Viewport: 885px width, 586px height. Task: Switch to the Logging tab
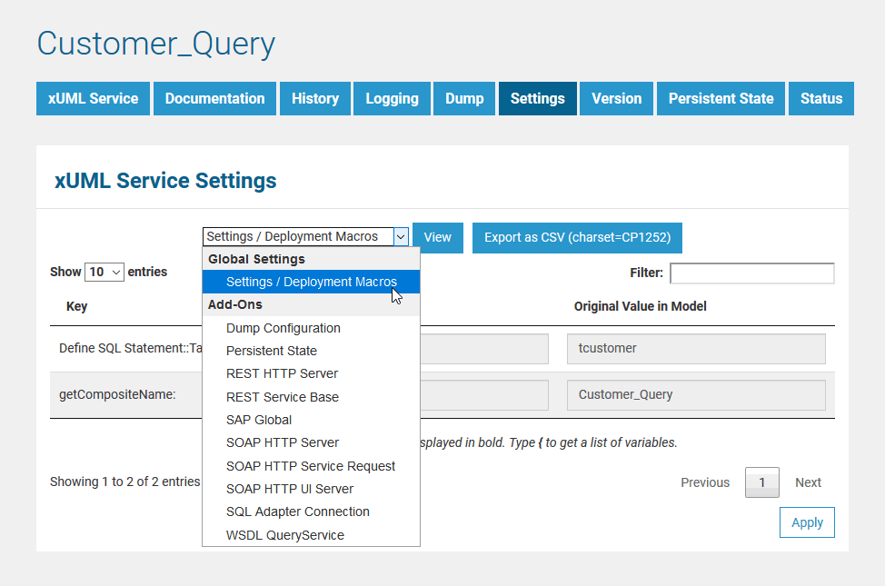[x=391, y=98]
